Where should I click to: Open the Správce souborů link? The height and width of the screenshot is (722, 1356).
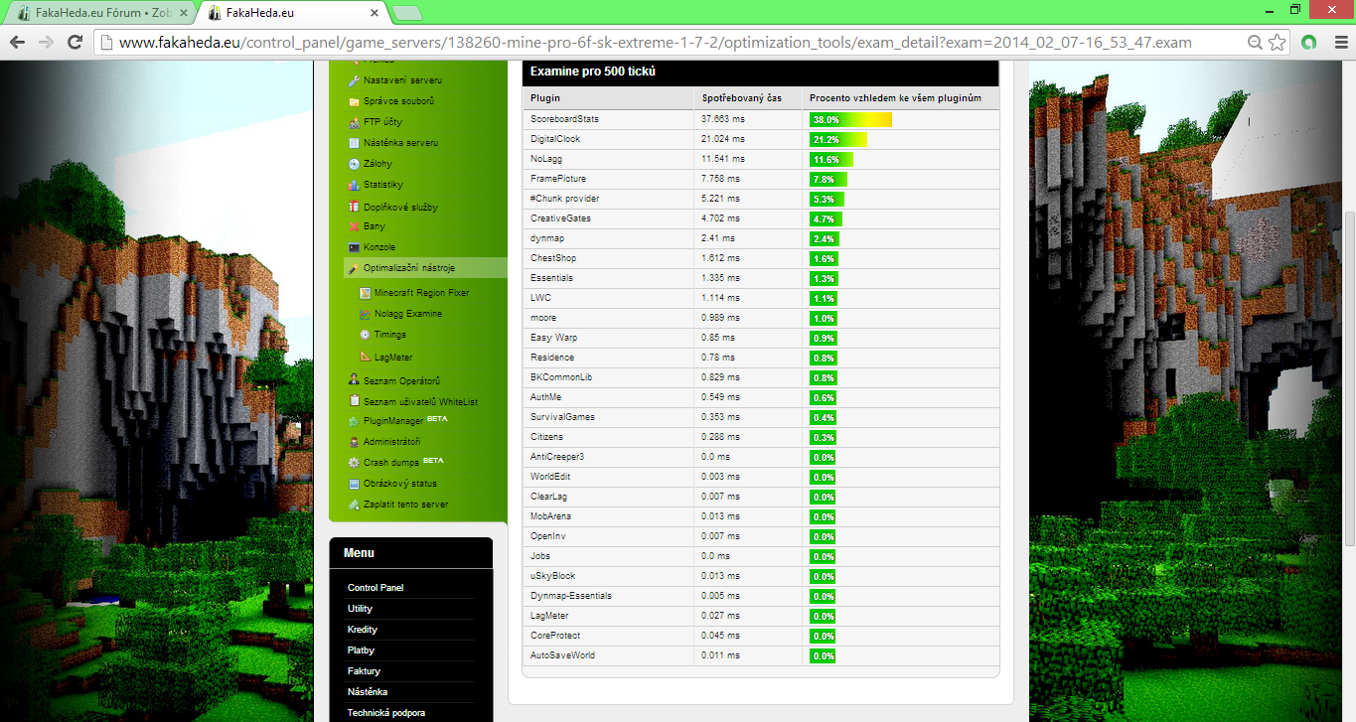coord(398,101)
